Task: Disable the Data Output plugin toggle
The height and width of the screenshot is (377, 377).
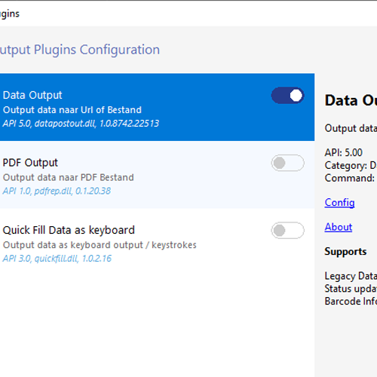Action: click(x=287, y=96)
